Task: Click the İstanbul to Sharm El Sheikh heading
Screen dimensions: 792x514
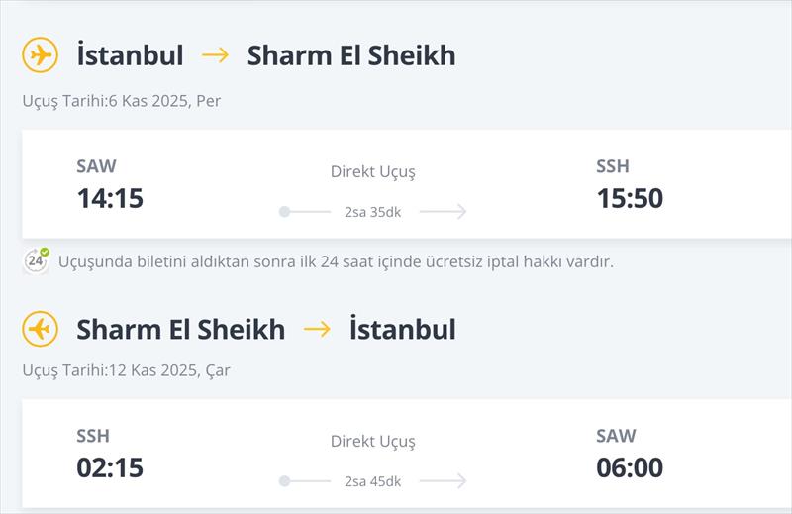Action: pyautogui.click(x=266, y=55)
